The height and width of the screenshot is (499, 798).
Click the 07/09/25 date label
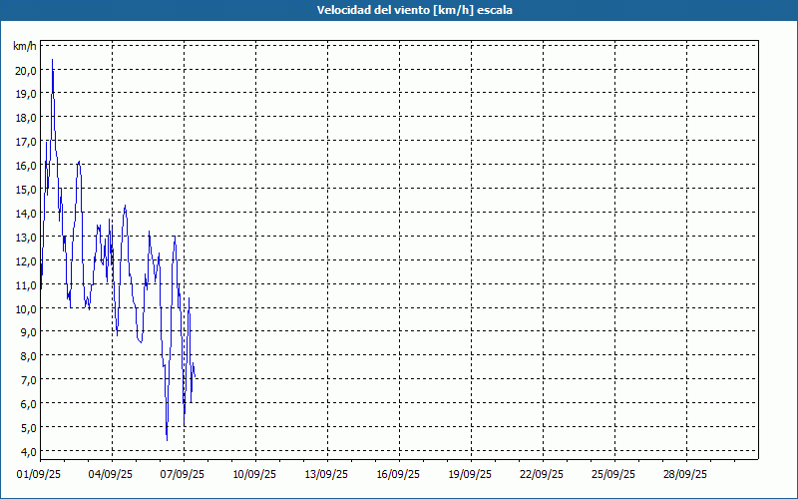pyautogui.click(x=183, y=474)
